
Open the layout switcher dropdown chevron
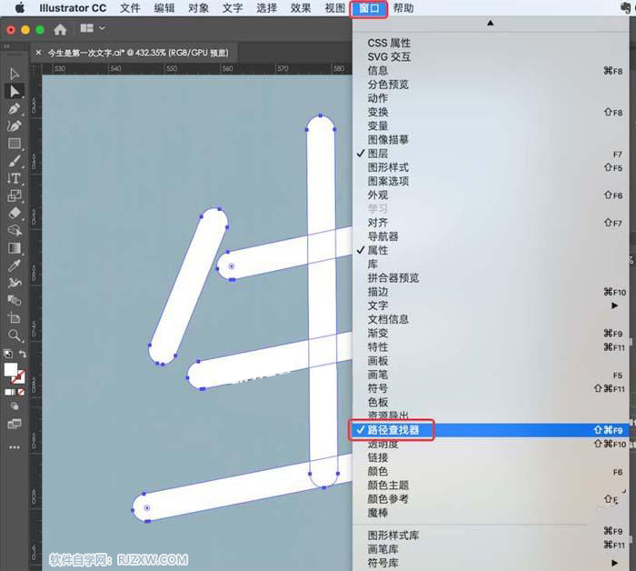pyautogui.click(x=102, y=28)
